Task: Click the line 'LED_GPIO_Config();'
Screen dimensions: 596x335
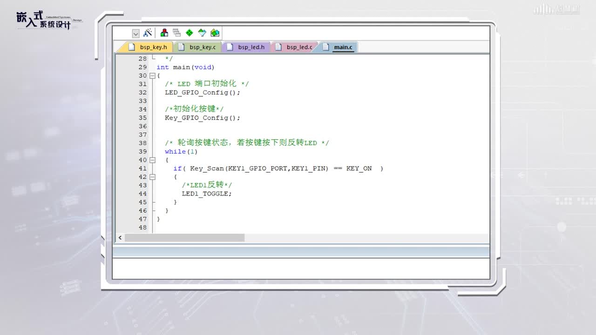Action: coord(203,92)
